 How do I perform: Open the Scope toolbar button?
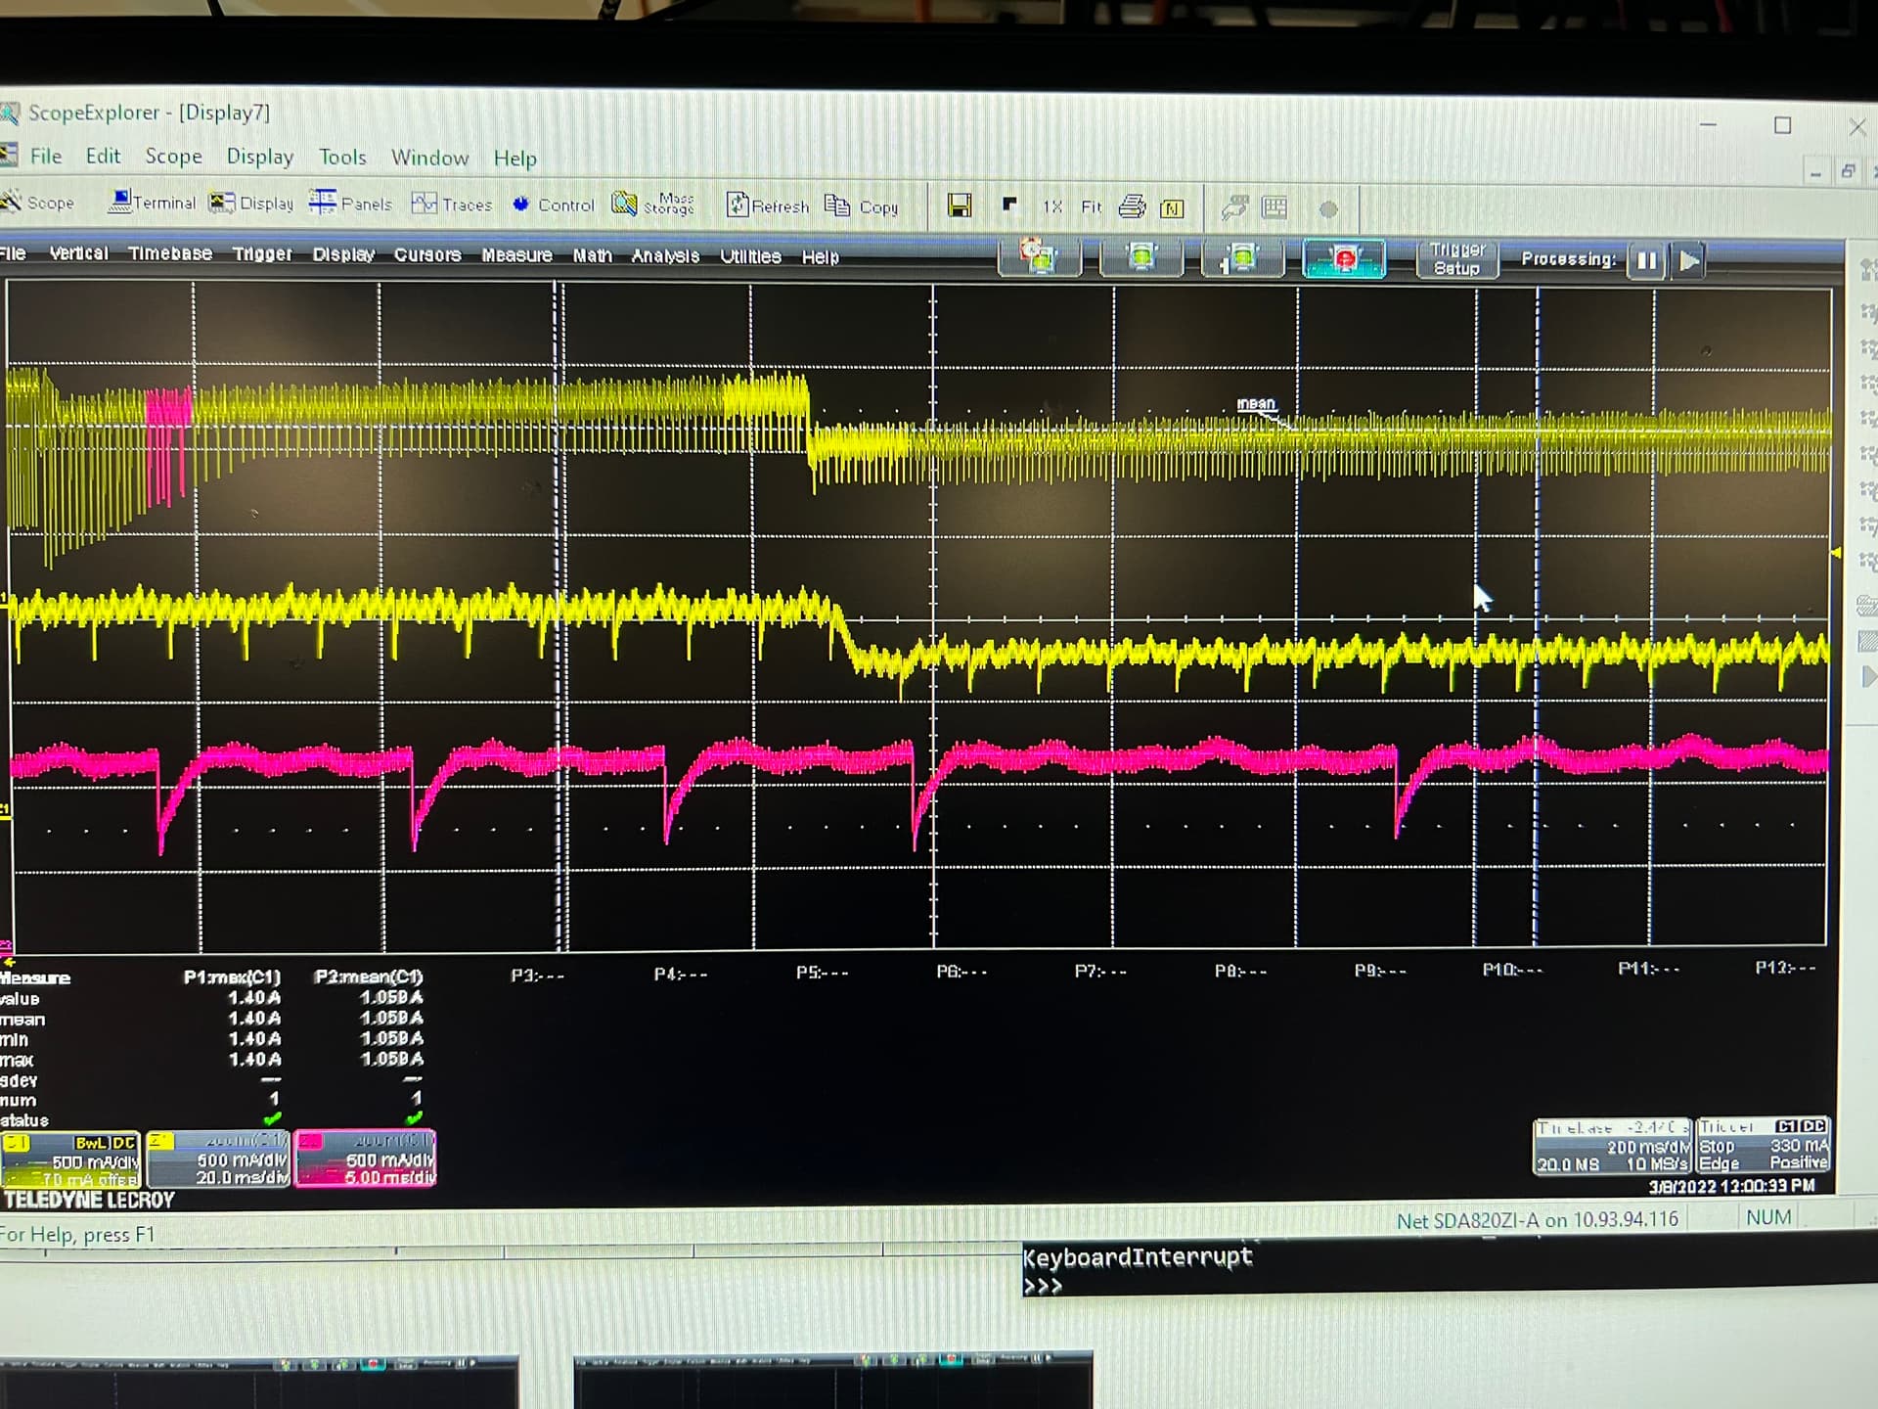37,203
